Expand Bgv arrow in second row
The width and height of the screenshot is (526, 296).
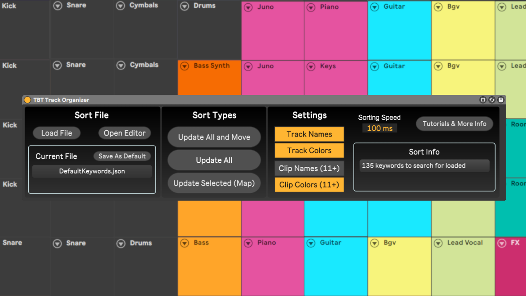(x=438, y=66)
